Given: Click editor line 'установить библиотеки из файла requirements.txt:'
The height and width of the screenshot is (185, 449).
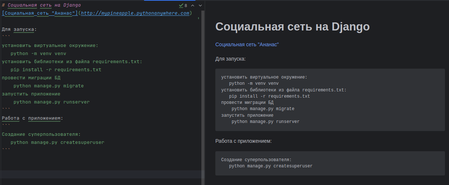Looking at the screenshot, I should point(72,62).
